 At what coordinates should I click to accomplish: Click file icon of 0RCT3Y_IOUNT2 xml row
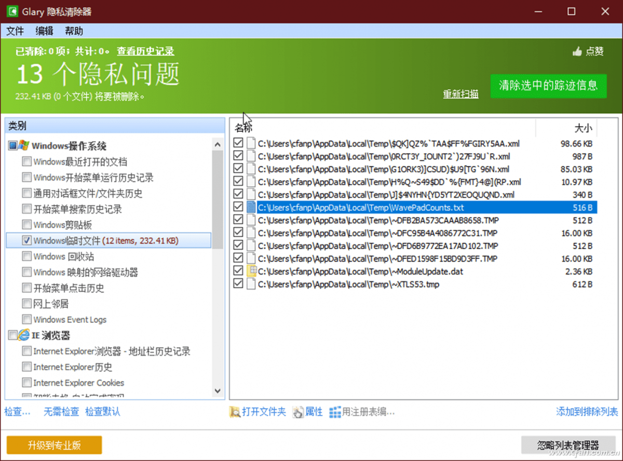(251, 156)
